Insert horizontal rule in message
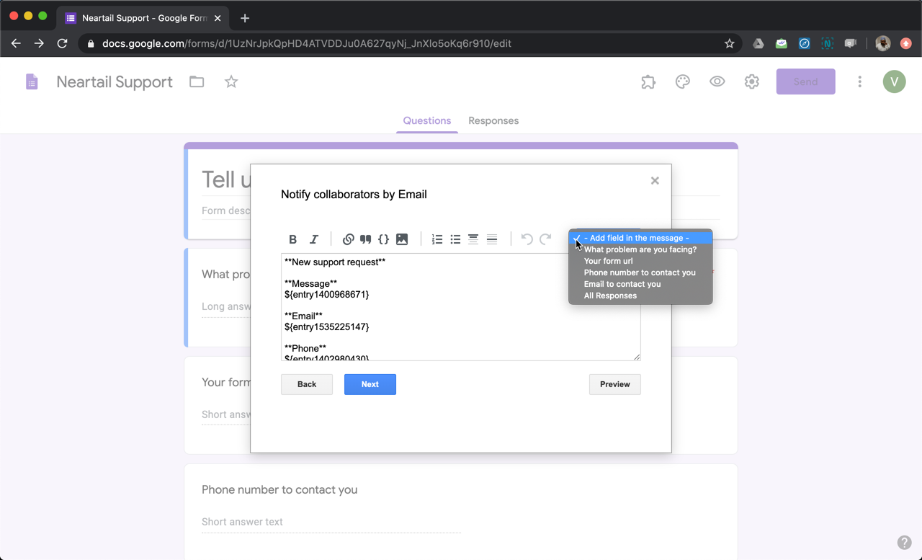The image size is (922, 560). coord(492,239)
